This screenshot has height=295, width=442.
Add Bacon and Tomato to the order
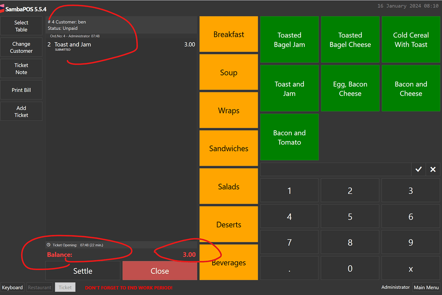[289, 137]
